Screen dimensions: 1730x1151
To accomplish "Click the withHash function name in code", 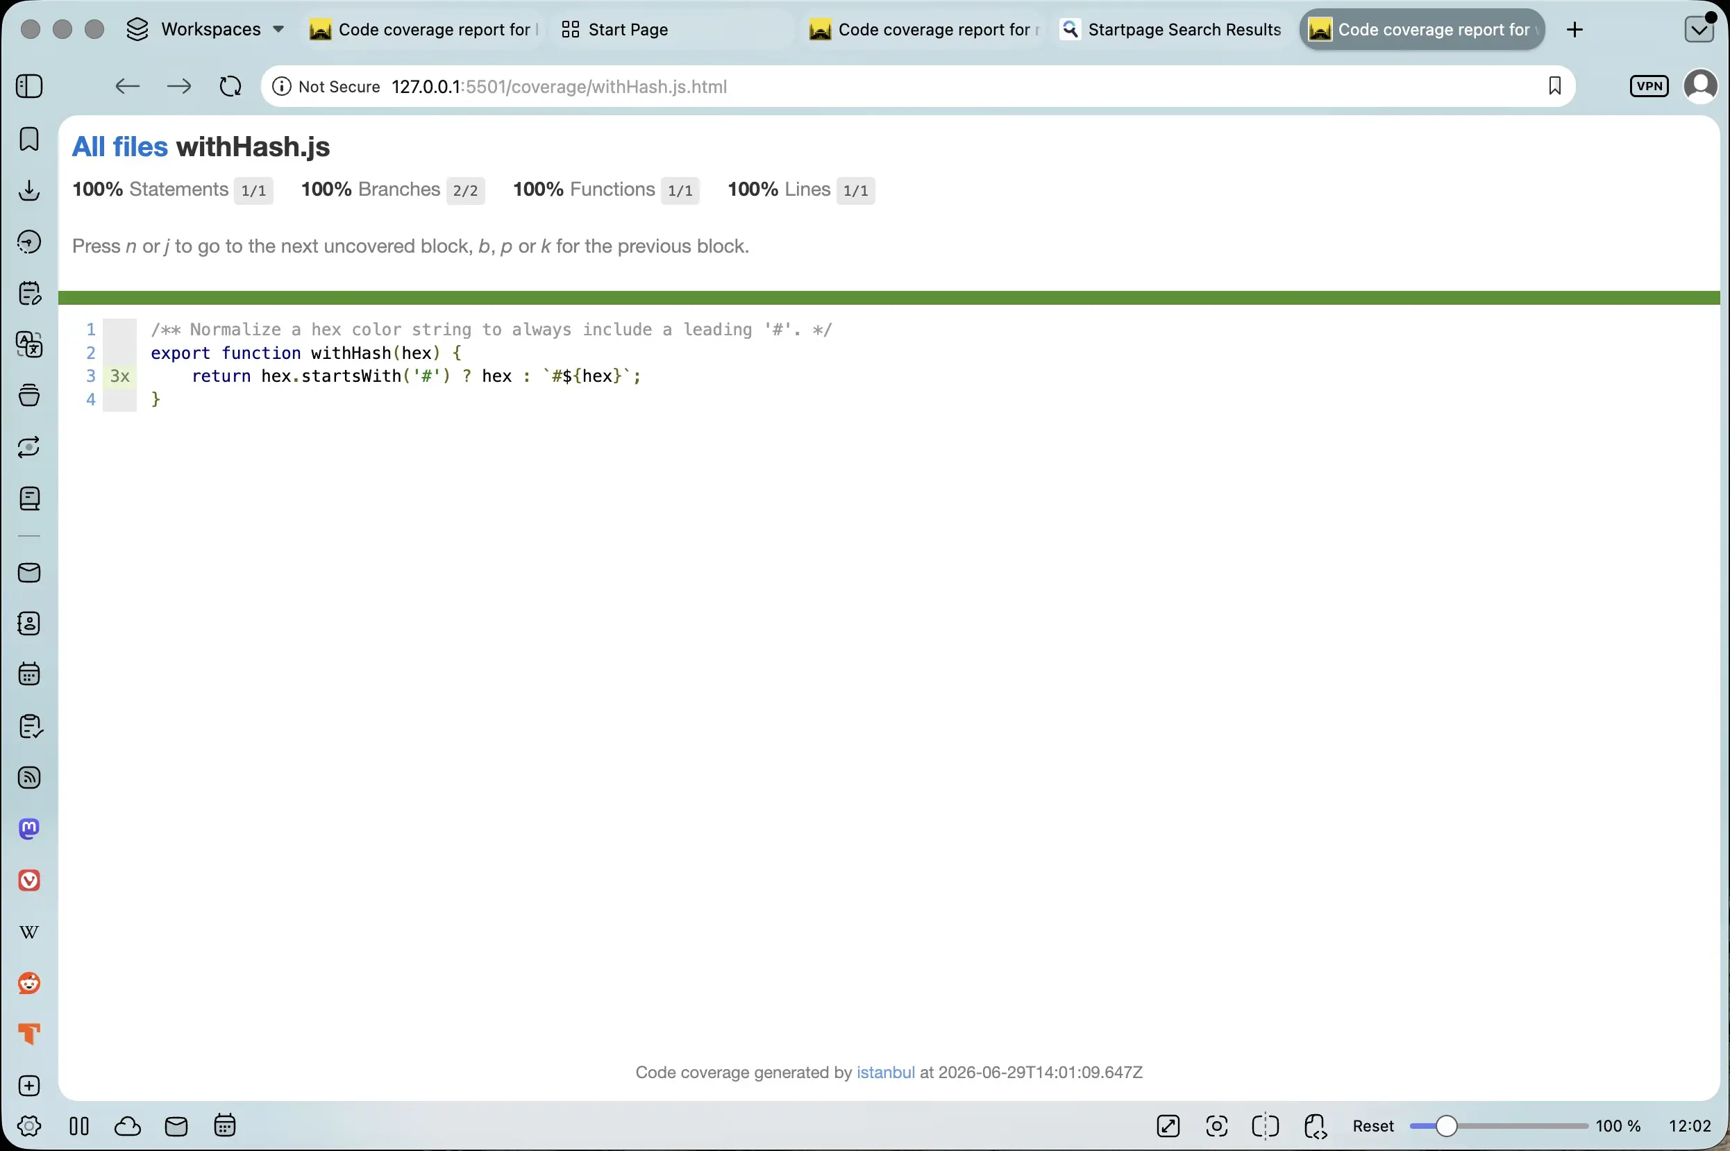I will 351,353.
